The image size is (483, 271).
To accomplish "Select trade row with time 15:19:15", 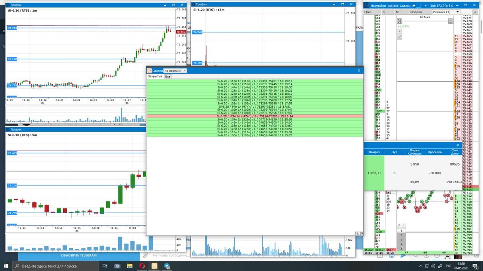I will click(255, 81).
